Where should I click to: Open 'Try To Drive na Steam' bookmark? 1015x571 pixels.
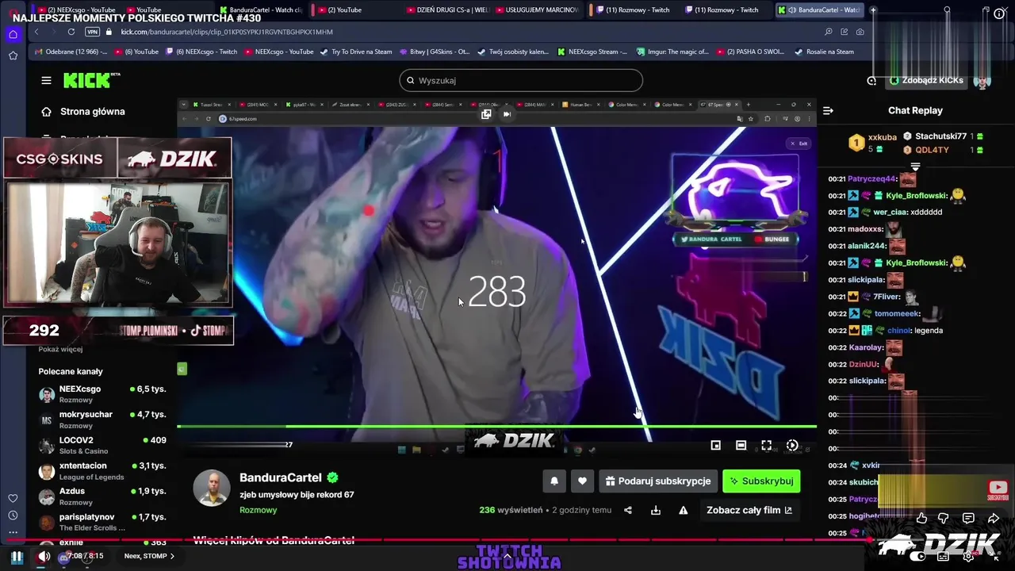356,52
